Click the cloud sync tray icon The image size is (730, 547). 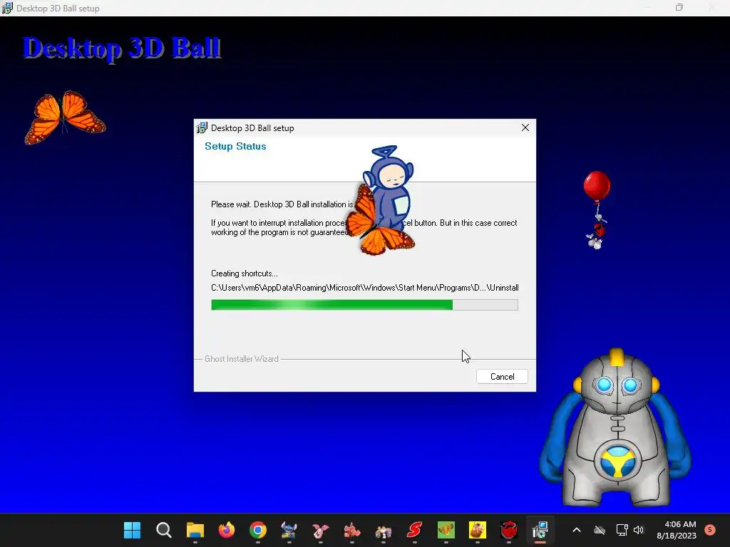pos(600,530)
